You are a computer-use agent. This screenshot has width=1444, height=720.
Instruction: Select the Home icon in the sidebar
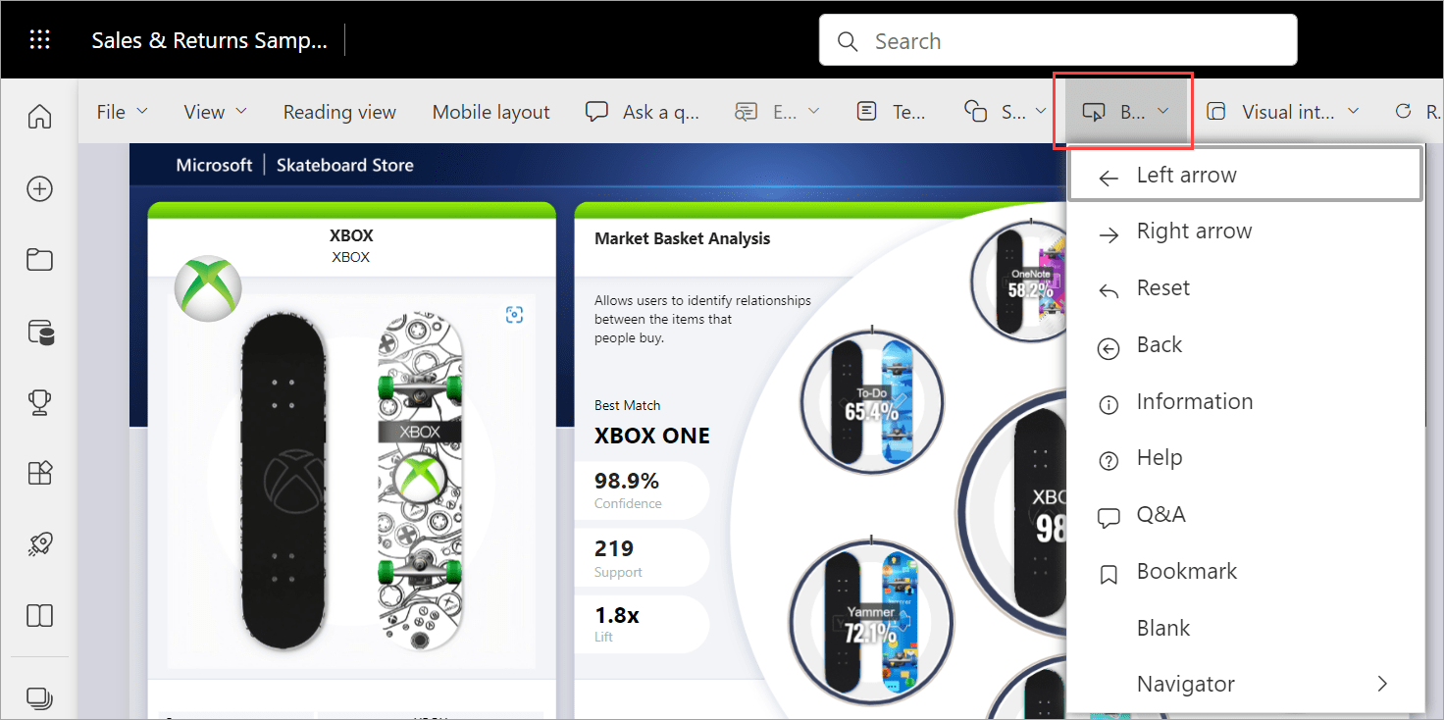(39, 116)
